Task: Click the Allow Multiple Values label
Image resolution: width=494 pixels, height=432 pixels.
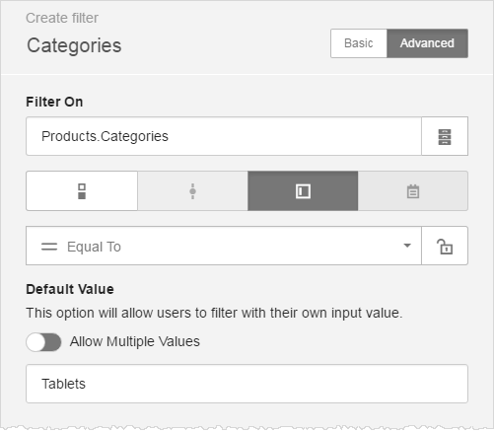Action: tap(135, 341)
